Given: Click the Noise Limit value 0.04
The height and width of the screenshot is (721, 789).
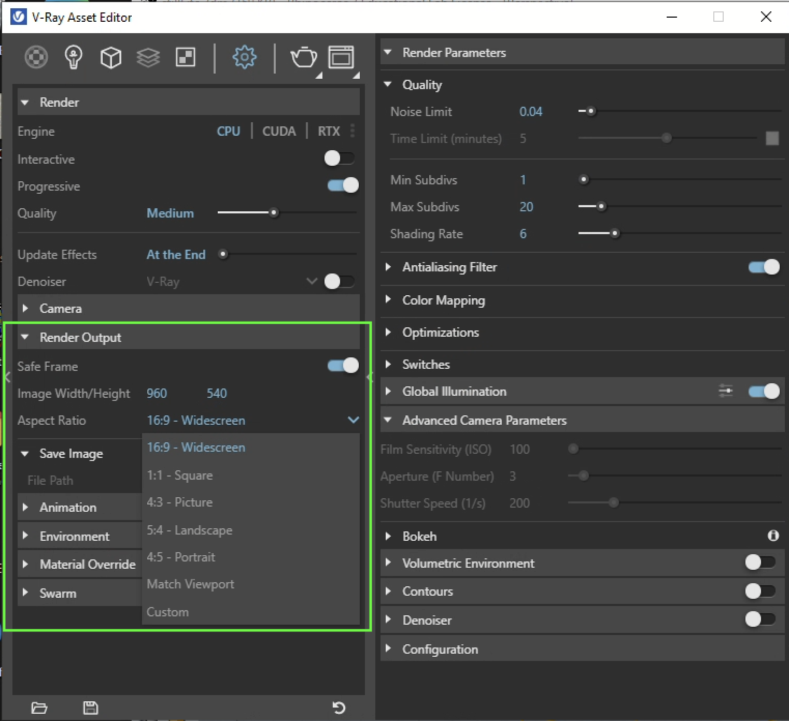Looking at the screenshot, I should coord(531,111).
